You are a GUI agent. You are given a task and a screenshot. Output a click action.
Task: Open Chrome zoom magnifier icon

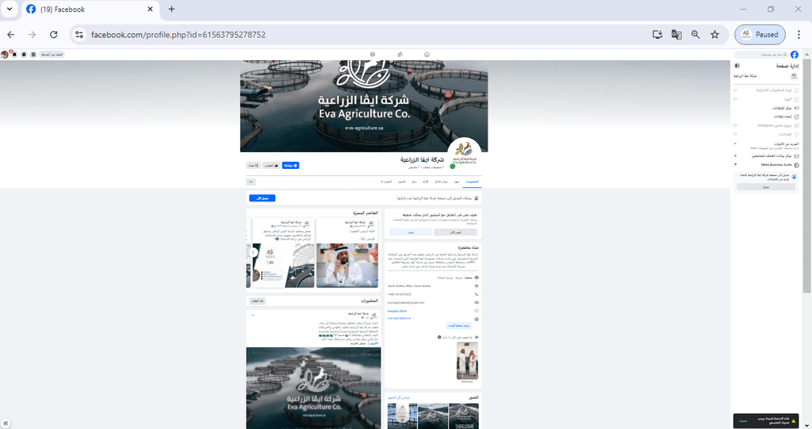coord(695,35)
